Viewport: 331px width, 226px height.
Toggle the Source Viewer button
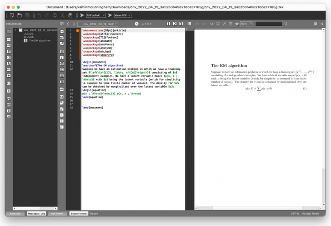[79, 213]
